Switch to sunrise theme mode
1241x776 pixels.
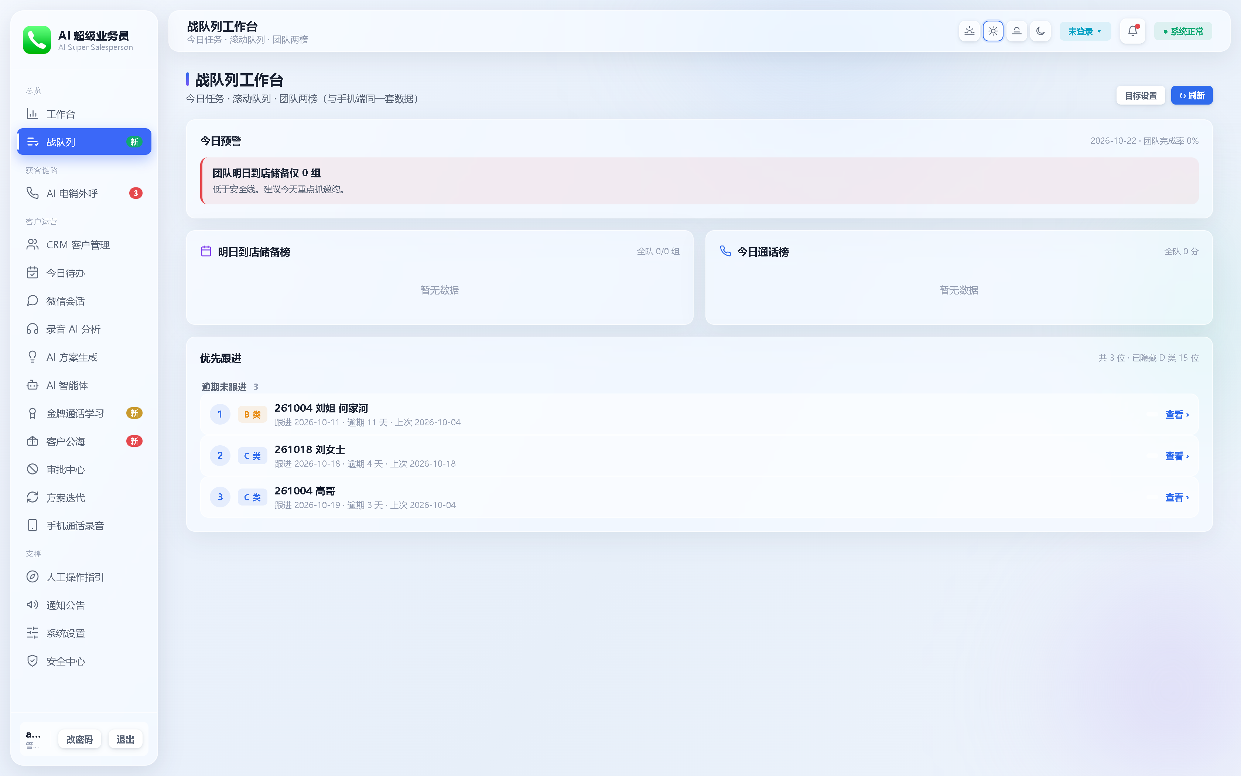(969, 31)
